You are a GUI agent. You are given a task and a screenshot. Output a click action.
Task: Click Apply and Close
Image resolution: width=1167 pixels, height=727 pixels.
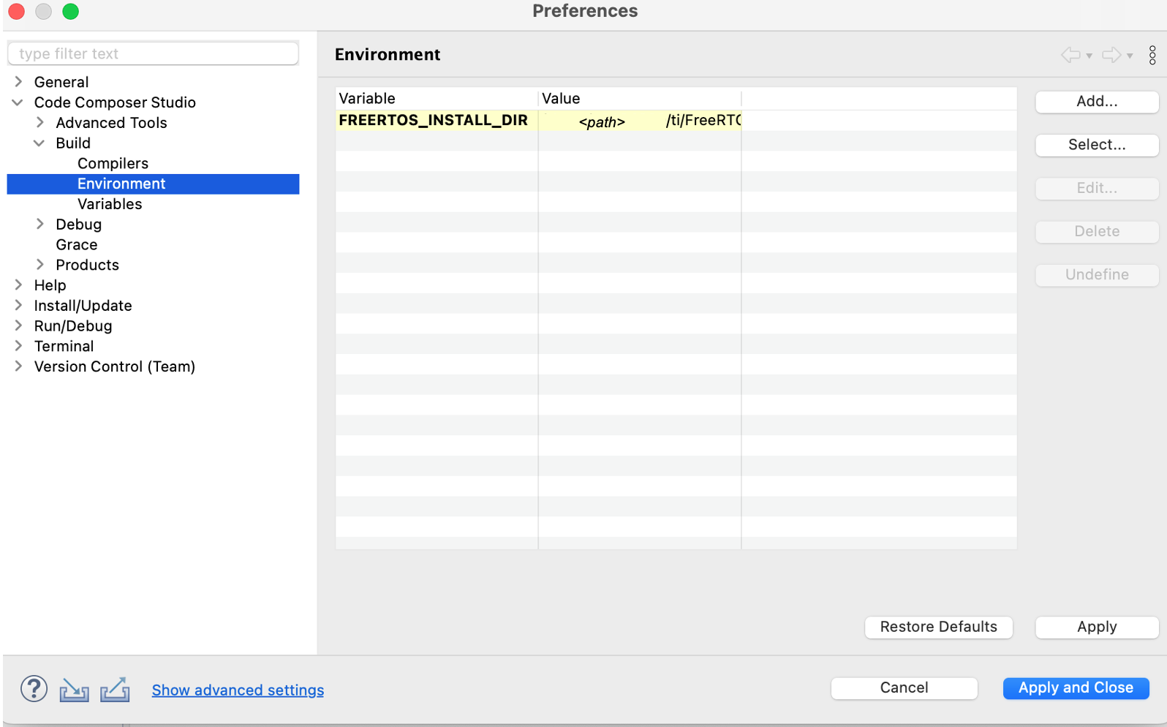pyautogui.click(x=1076, y=688)
